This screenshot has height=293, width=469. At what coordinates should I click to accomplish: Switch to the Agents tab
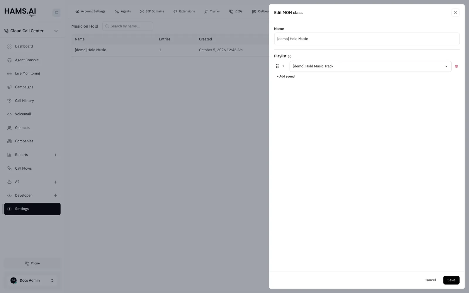tap(123, 11)
